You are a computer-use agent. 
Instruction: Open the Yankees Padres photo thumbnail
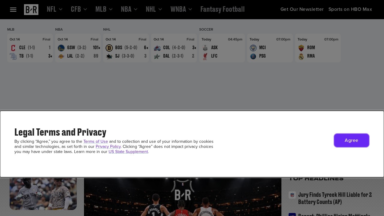pyautogui.click(x=43, y=194)
